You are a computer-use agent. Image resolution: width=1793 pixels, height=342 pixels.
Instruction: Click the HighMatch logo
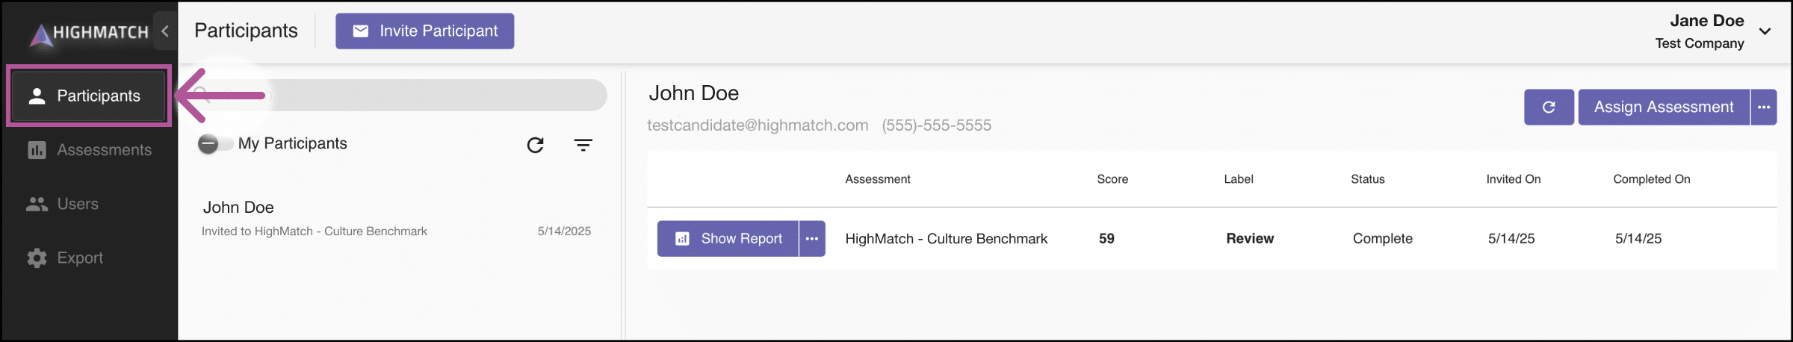click(x=89, y=32)
